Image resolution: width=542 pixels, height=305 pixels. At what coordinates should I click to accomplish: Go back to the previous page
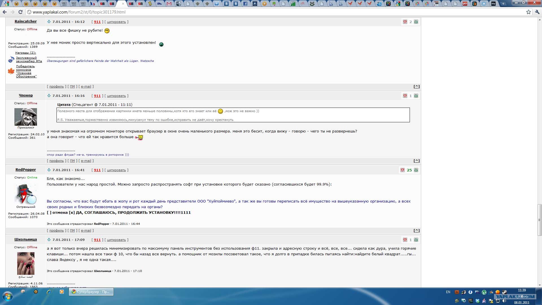(5, 12)
